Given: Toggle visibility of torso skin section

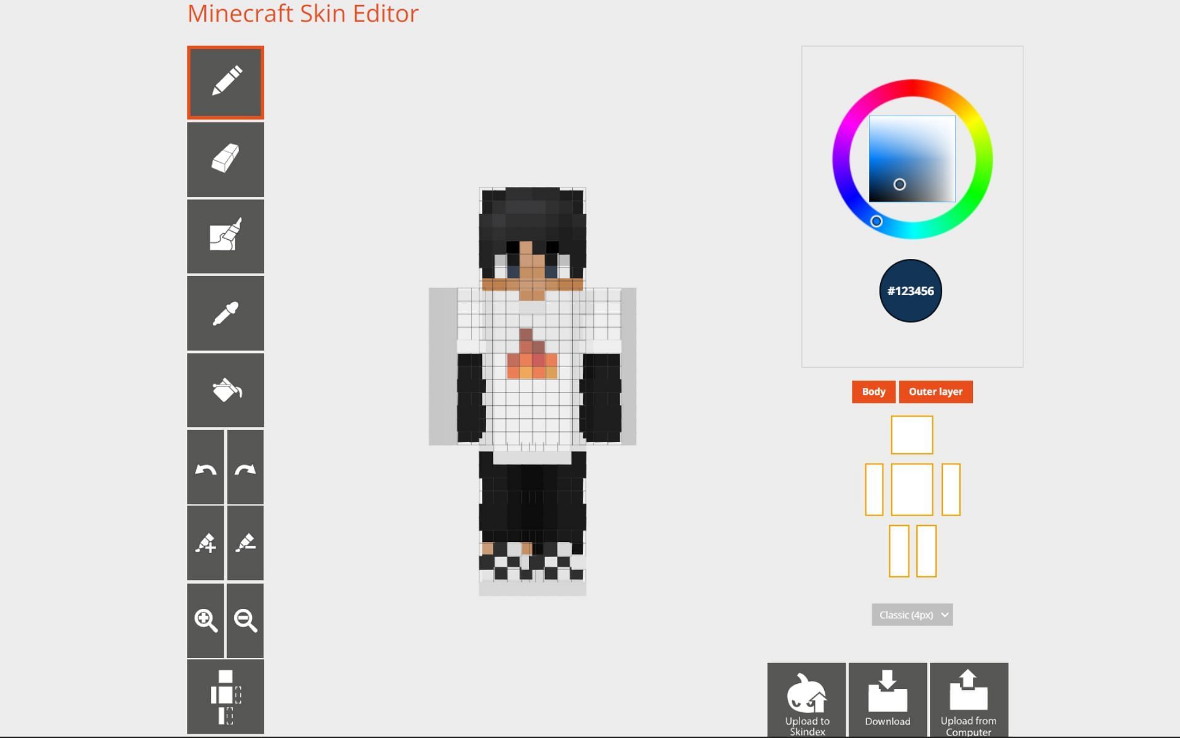Looking at the screenshot, I should coord(911,489).
